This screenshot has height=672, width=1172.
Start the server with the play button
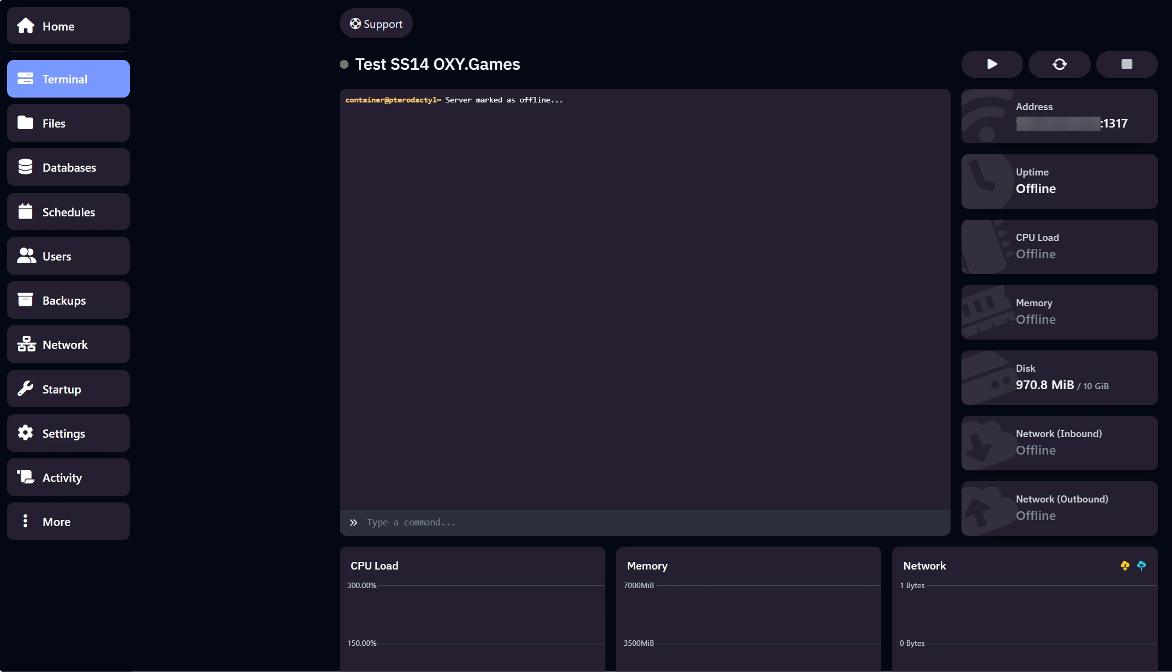pyautogui.click(x=991, y=64)
